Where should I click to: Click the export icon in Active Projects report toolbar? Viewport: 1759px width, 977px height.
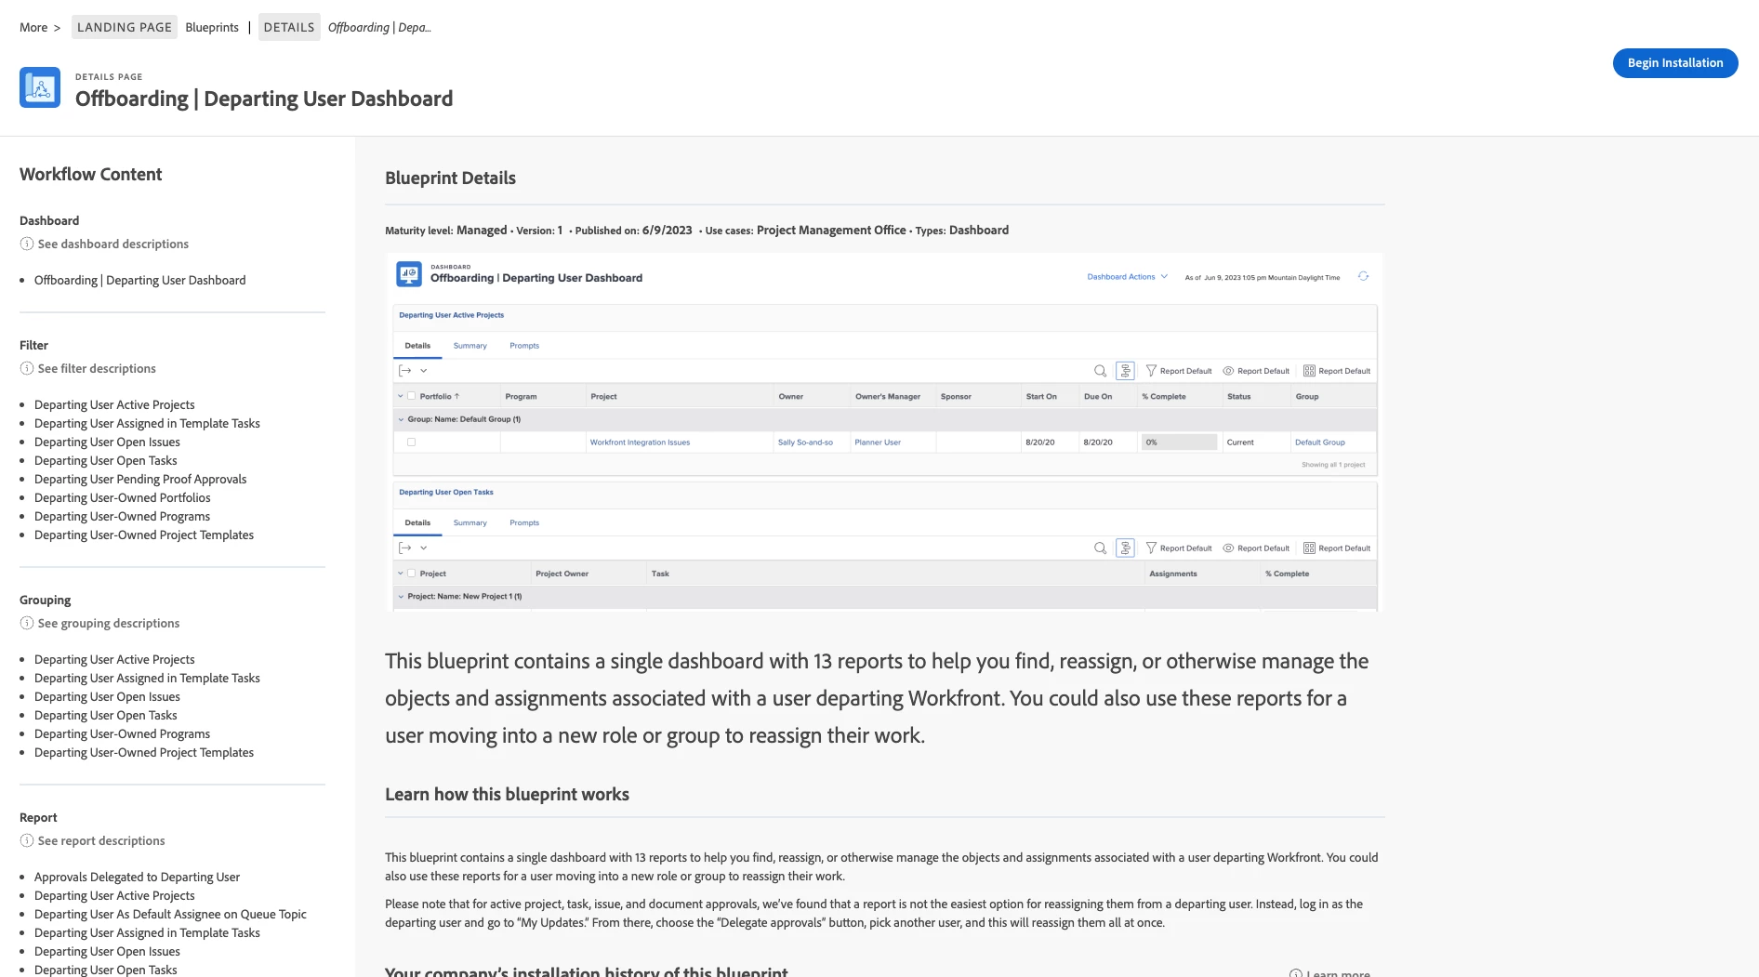coord(405,371)
